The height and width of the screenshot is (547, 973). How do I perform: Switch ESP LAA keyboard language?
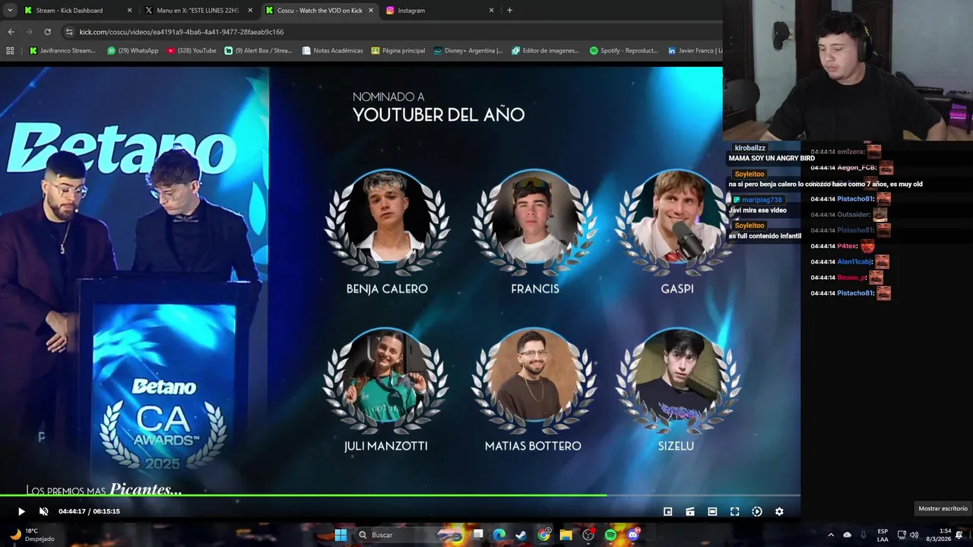click(x=883, y=535)
